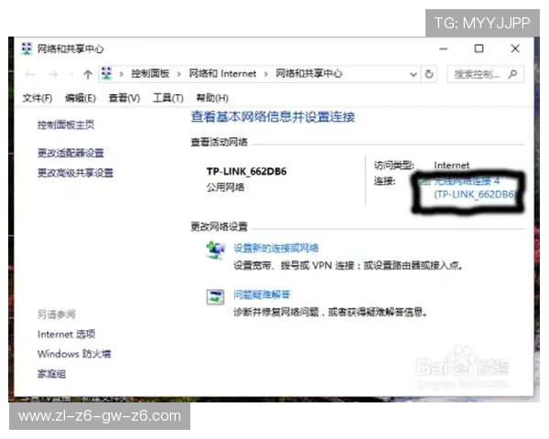This screenshot has width=549, height=439.
Task: Close the 网络和共享中心 window
Action: pos(515,48)
